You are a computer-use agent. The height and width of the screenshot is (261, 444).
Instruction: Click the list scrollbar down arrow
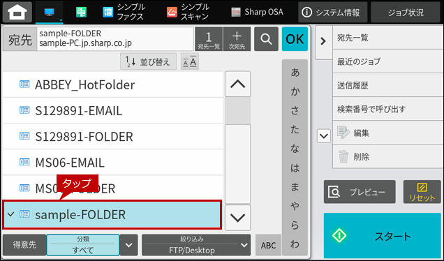237,218
